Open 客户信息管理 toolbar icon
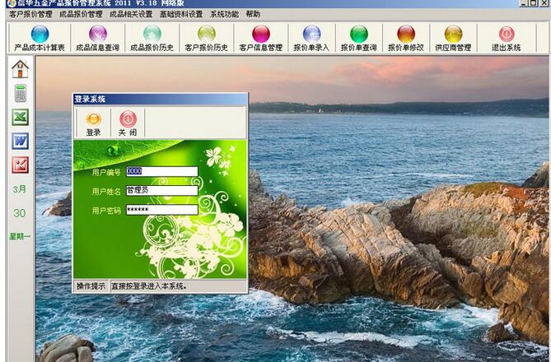Image resolution: width=551 pixels, height=362 pixels. 261,39
